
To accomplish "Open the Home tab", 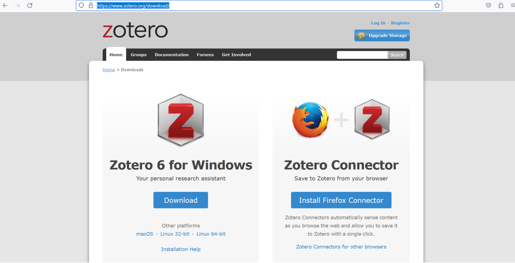I will (116, 54).
